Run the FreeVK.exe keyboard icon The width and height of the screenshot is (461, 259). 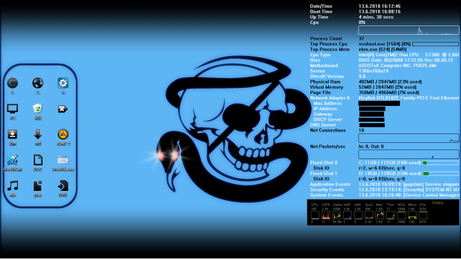click(x=63, y=160)
